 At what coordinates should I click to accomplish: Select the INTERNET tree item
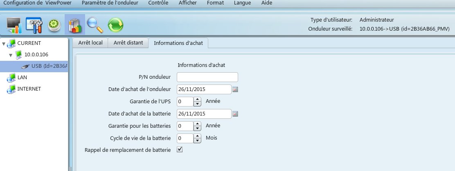tap(29, 89)
